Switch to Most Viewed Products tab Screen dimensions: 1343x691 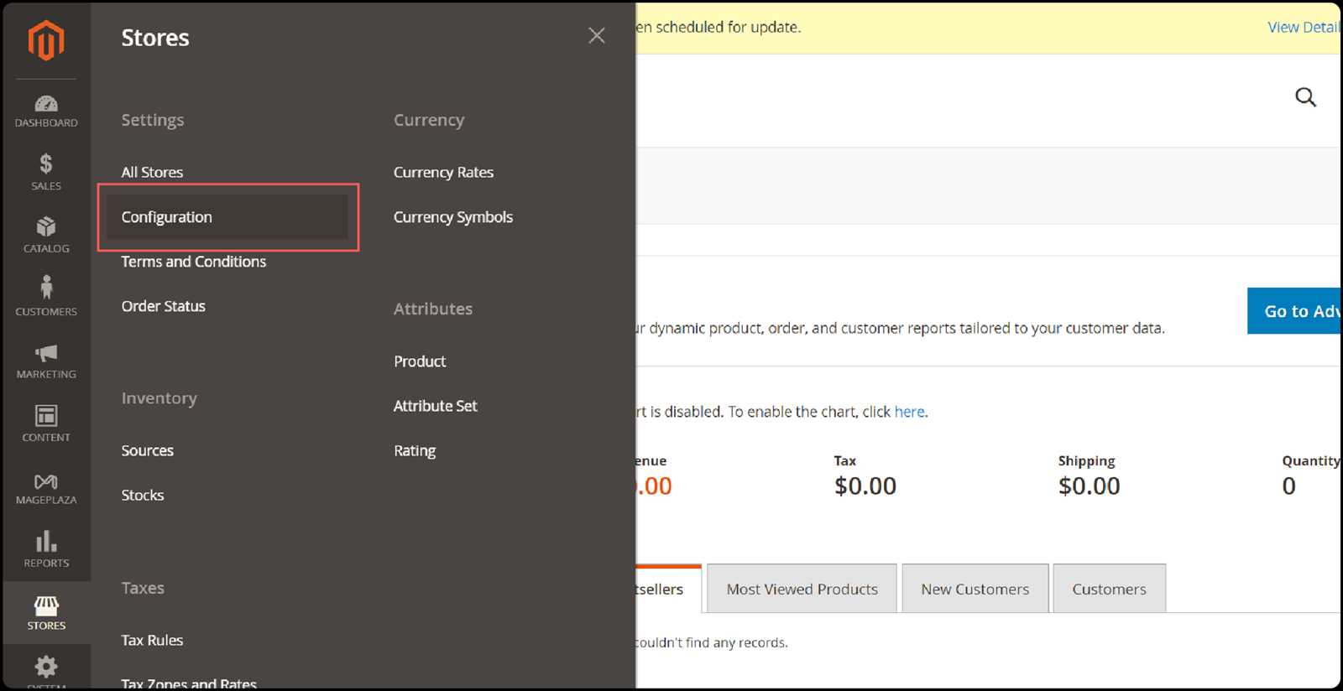click(x=802, y=589)
